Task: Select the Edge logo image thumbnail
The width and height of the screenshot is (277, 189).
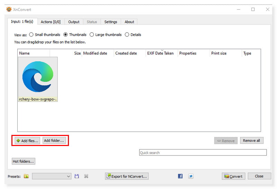Action: click(38, 77)
